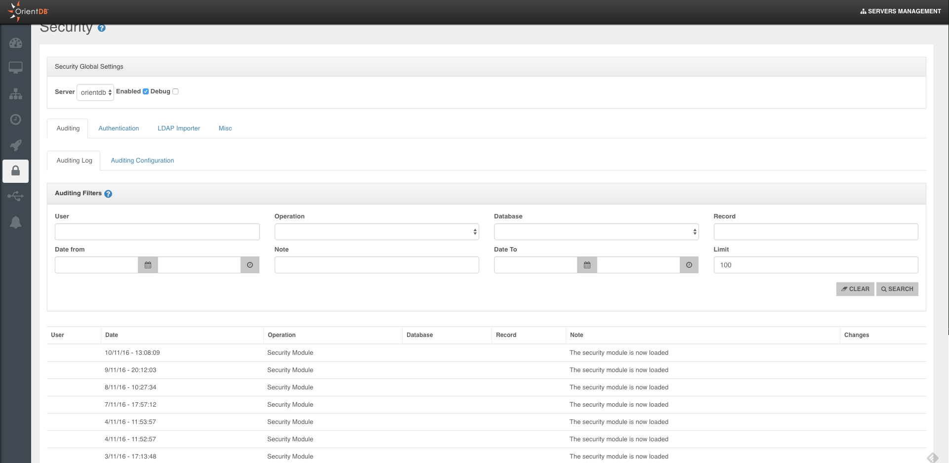This screenshot has width=949, height=463.
Task: Open the rocket icon in sidebar
Action: point(15,145)
